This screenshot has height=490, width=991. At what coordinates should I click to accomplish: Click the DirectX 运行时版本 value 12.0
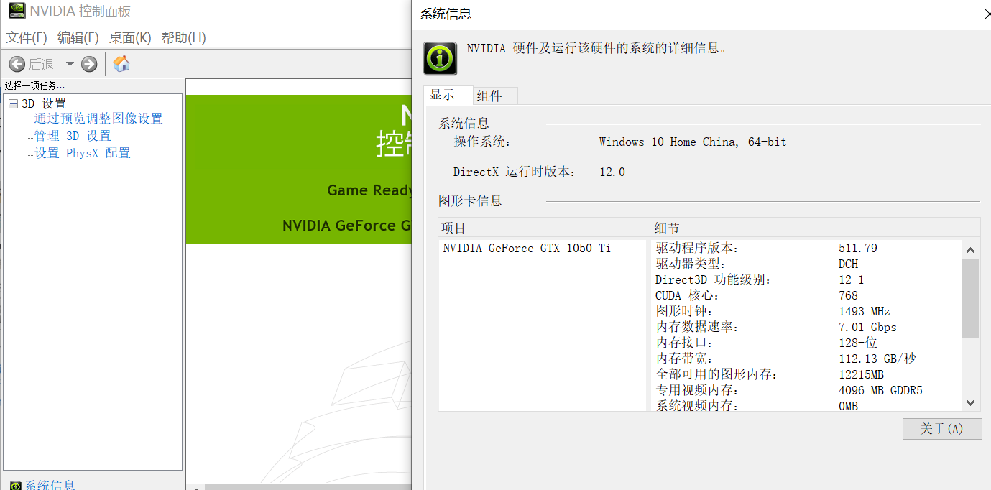click(612, 172)
